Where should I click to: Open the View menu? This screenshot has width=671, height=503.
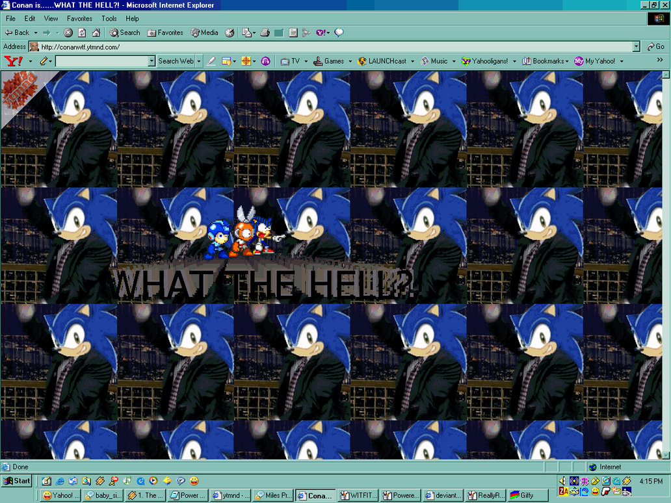pos(51,18)
